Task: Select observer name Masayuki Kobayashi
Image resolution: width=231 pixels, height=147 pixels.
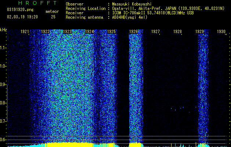Action: tap(132, 4)
